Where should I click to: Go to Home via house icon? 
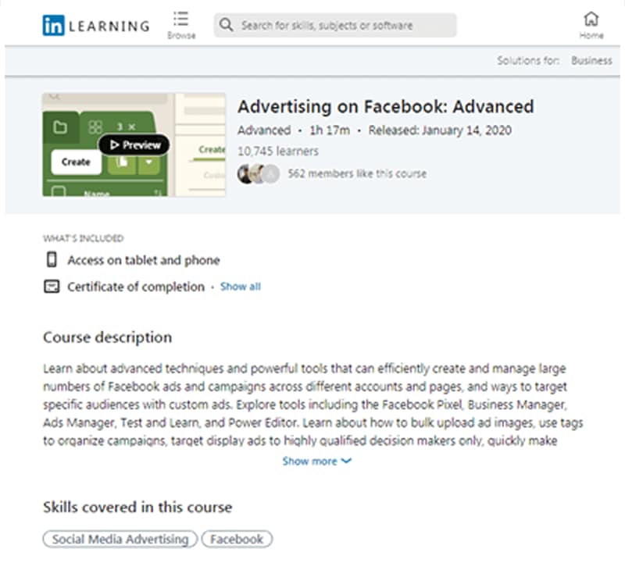point(591,19)
